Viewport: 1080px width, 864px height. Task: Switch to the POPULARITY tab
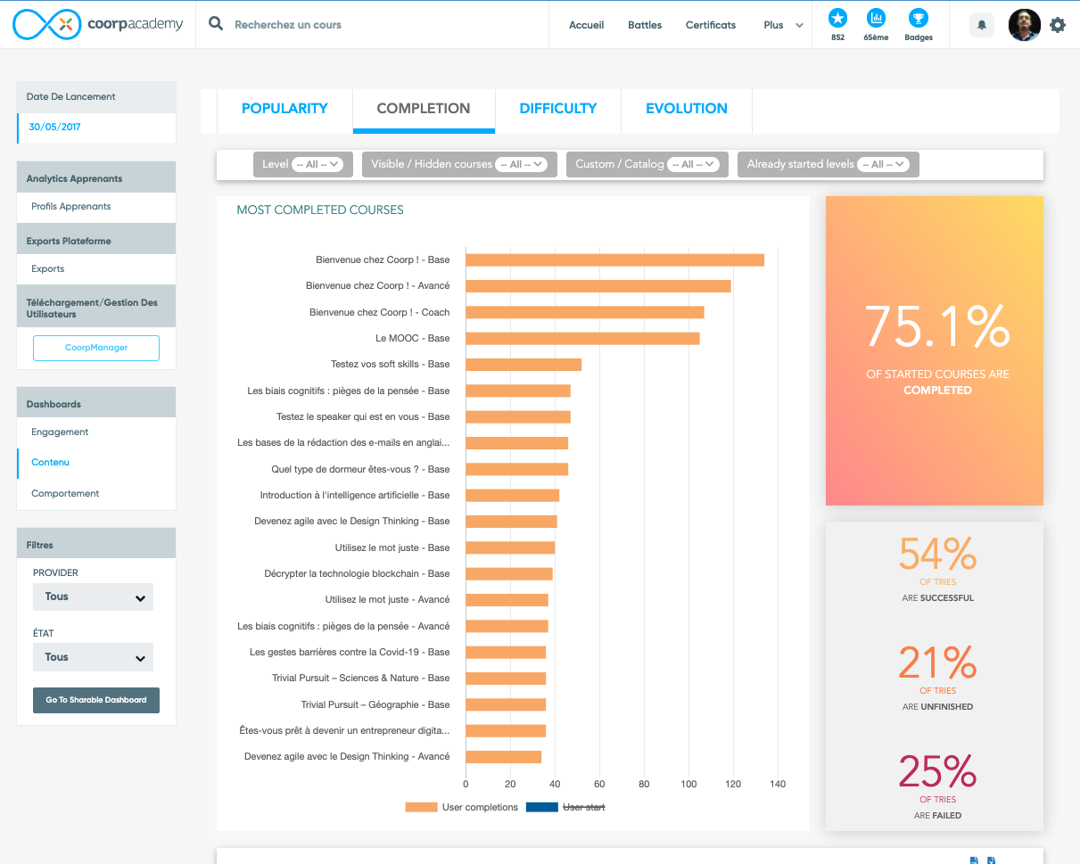click(284, 109)
